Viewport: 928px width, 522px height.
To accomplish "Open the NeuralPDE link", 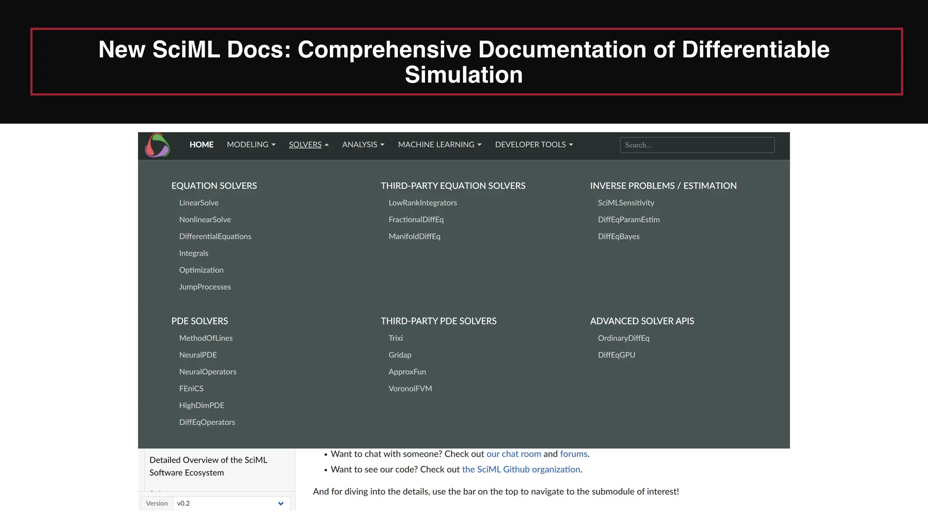I will 198,355.
